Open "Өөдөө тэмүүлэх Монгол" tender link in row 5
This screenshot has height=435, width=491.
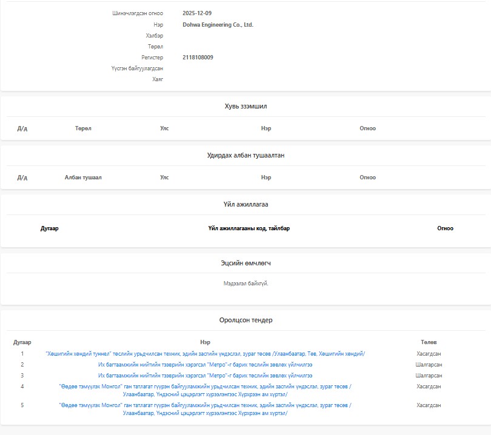tap(205, 409)
